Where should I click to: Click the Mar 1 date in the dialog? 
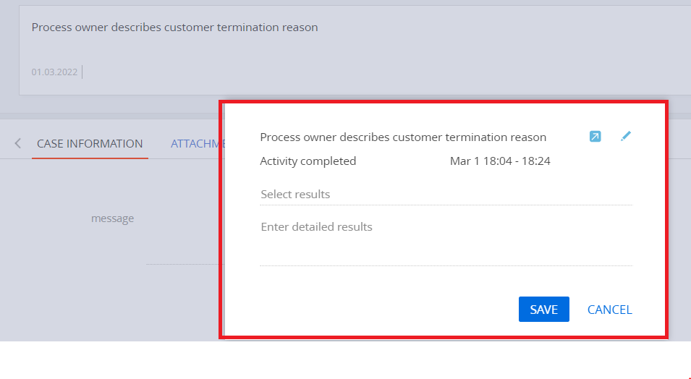(x=465, y=161)
